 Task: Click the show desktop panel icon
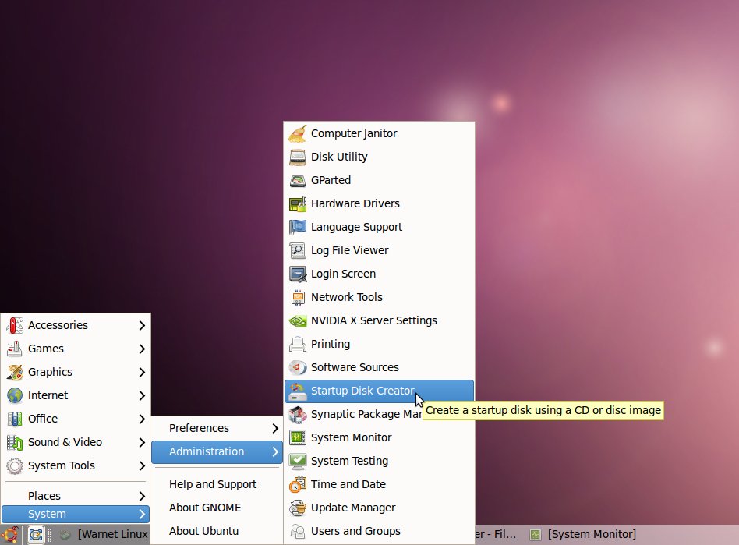pos(35,535)
